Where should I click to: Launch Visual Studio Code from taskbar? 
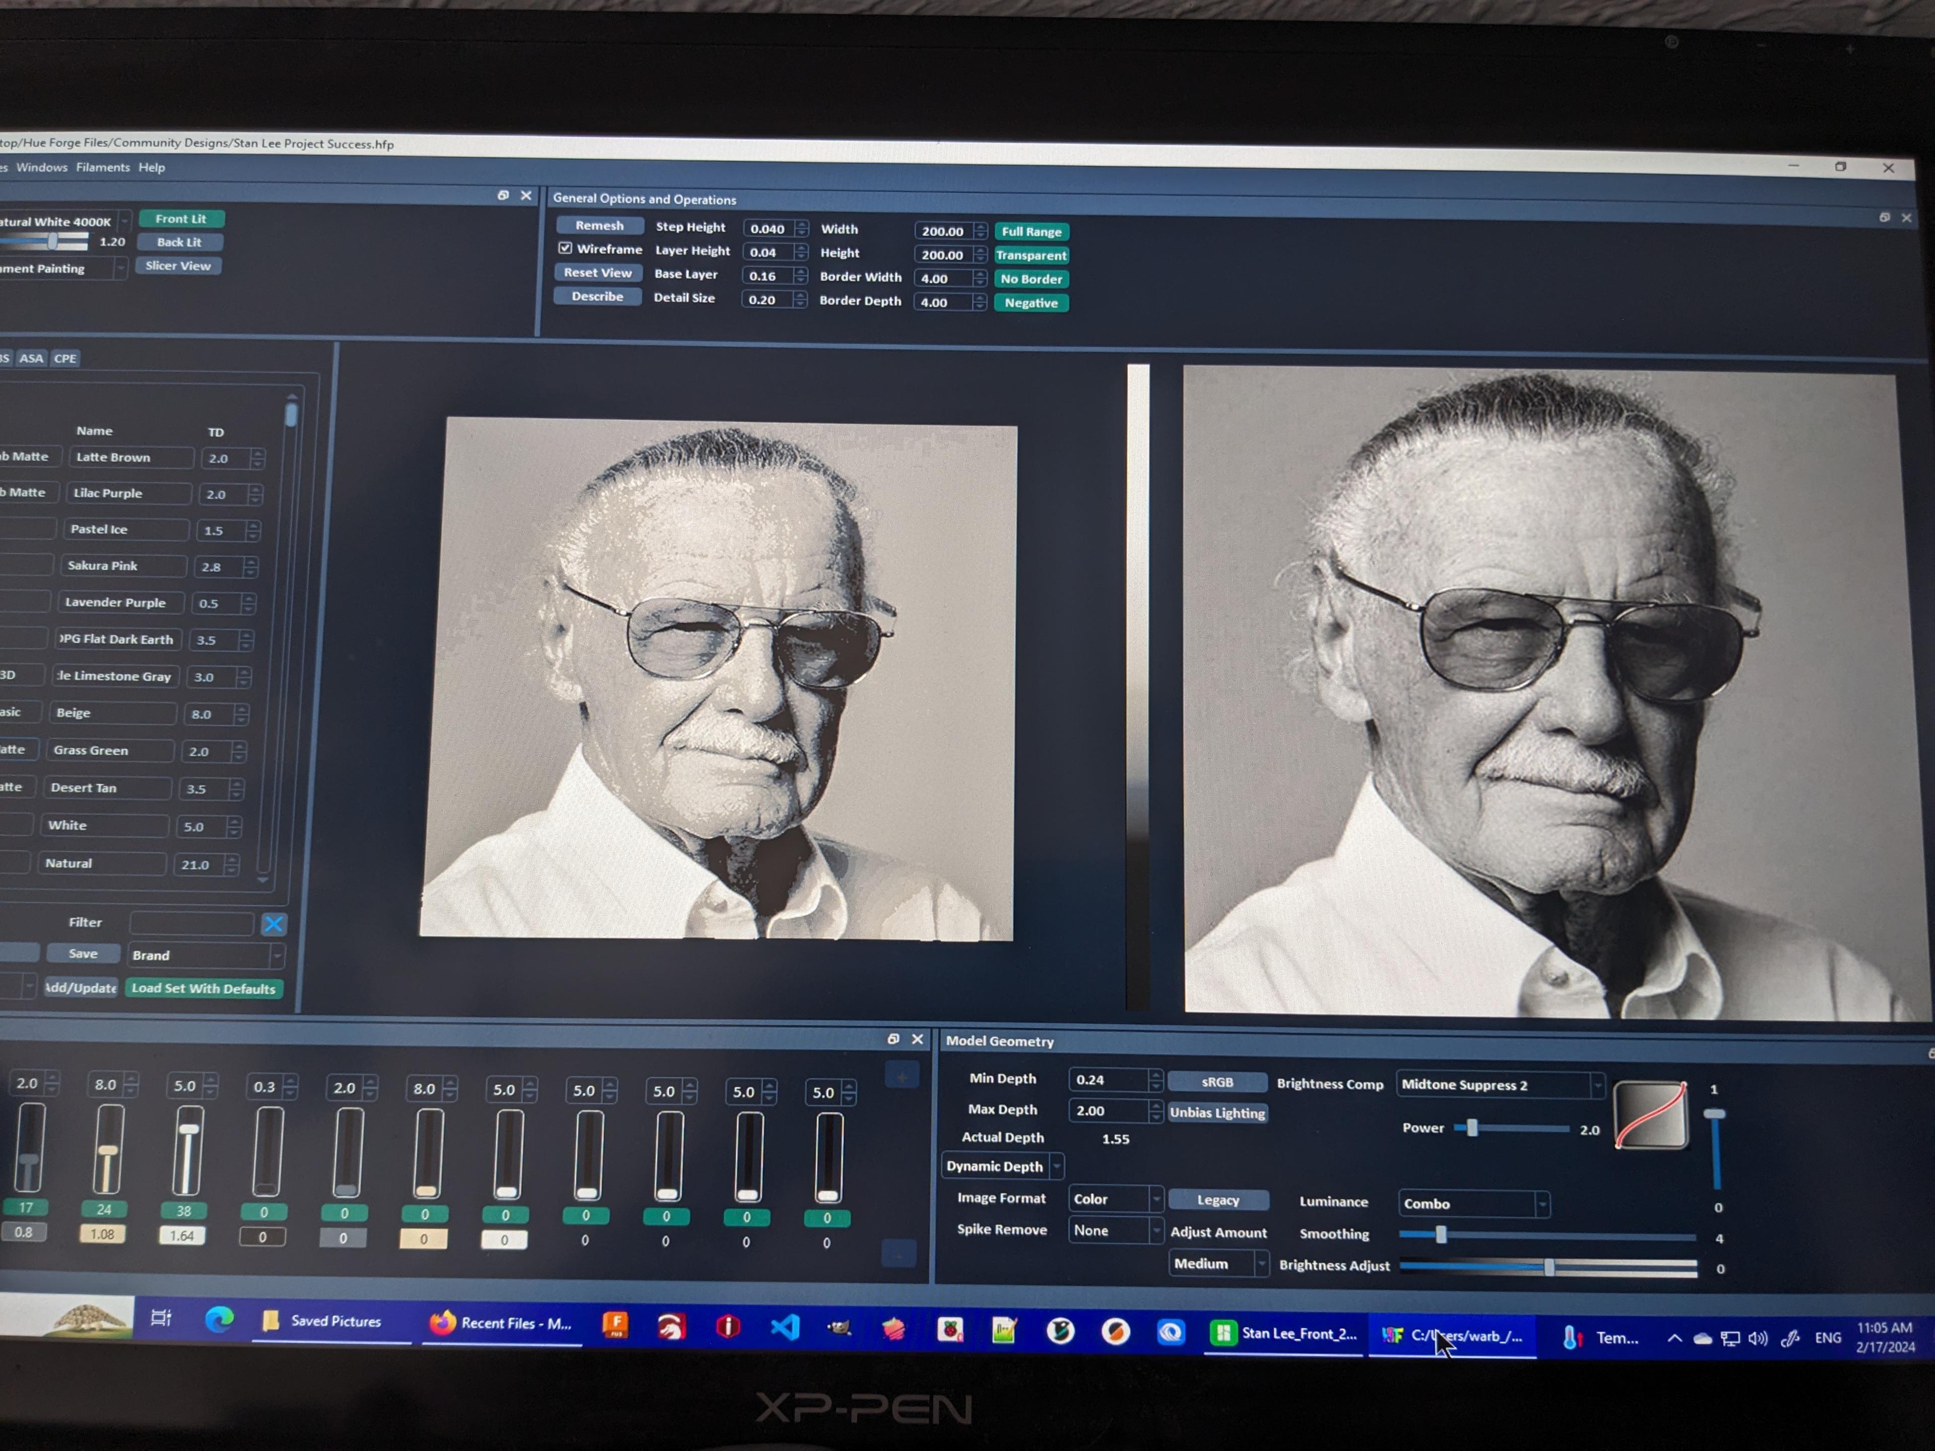click(785, 1328)
